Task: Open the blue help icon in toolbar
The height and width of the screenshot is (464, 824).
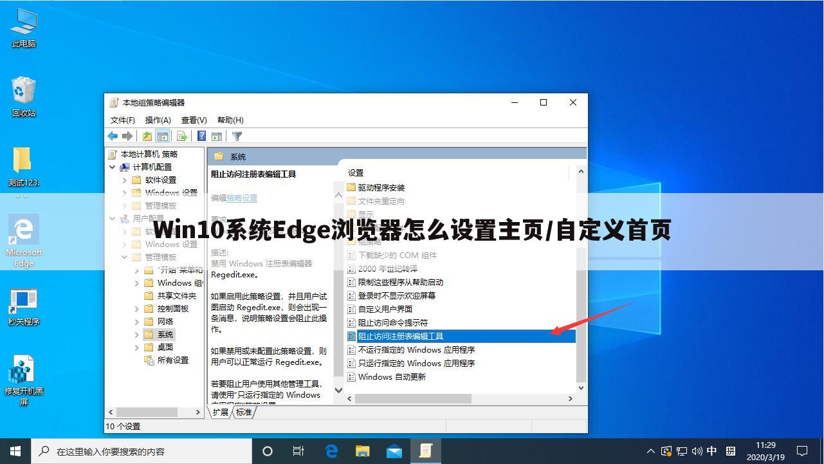Action: [202, 136]
